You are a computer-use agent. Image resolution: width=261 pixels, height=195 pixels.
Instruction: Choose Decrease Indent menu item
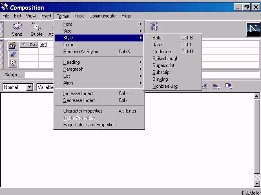tap(99, 100)
